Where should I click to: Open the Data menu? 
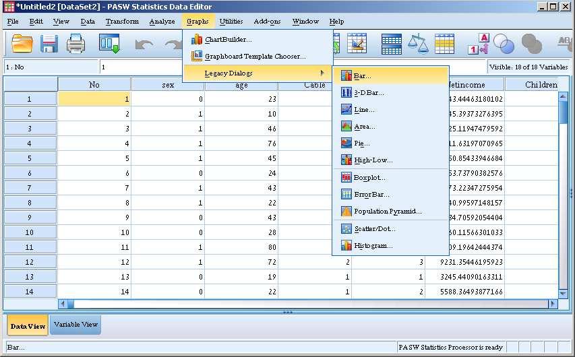[88, 22]
